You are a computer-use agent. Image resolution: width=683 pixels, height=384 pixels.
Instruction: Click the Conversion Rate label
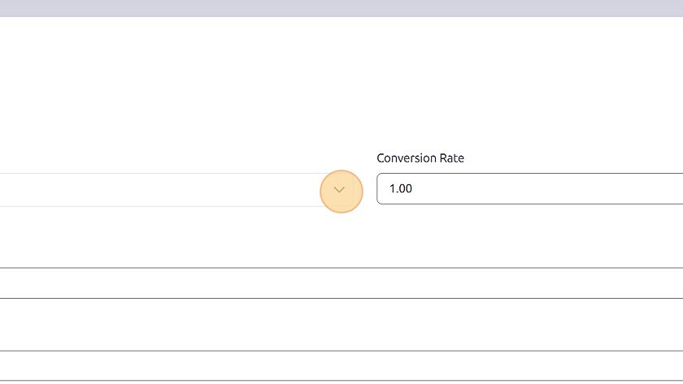pos(420,157)
